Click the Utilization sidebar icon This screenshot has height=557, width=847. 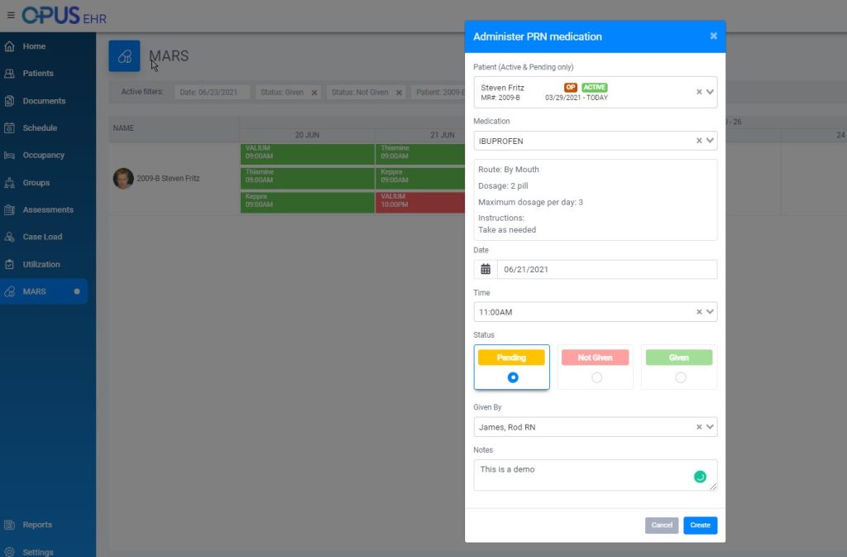(9, 264)
